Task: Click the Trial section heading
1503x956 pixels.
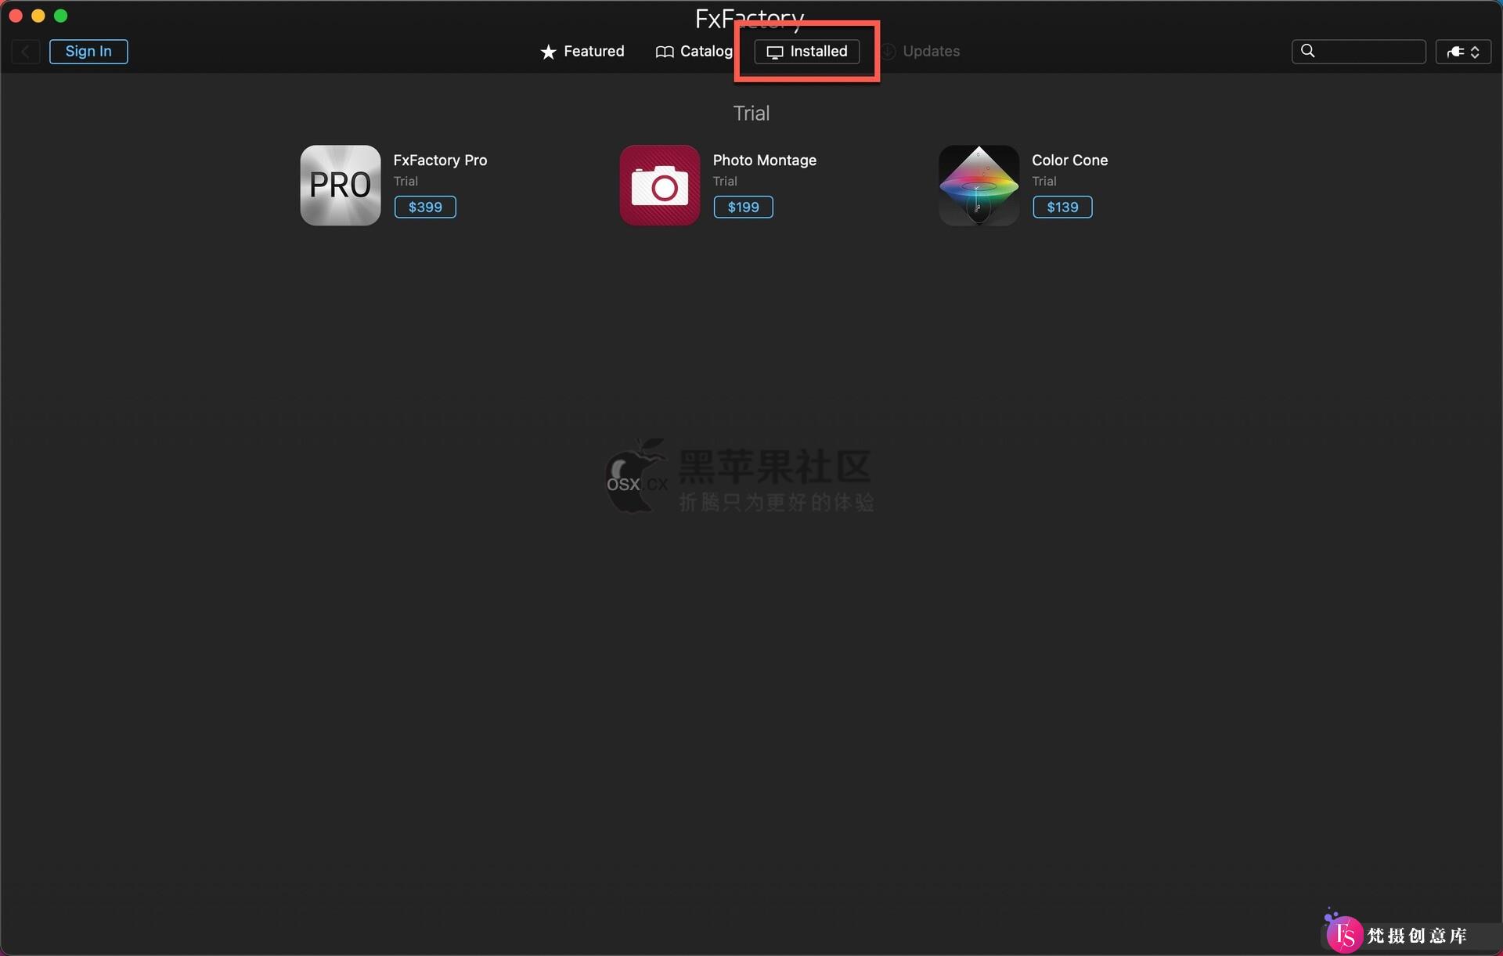Action: pyautogui.click(x=751, y=114)
